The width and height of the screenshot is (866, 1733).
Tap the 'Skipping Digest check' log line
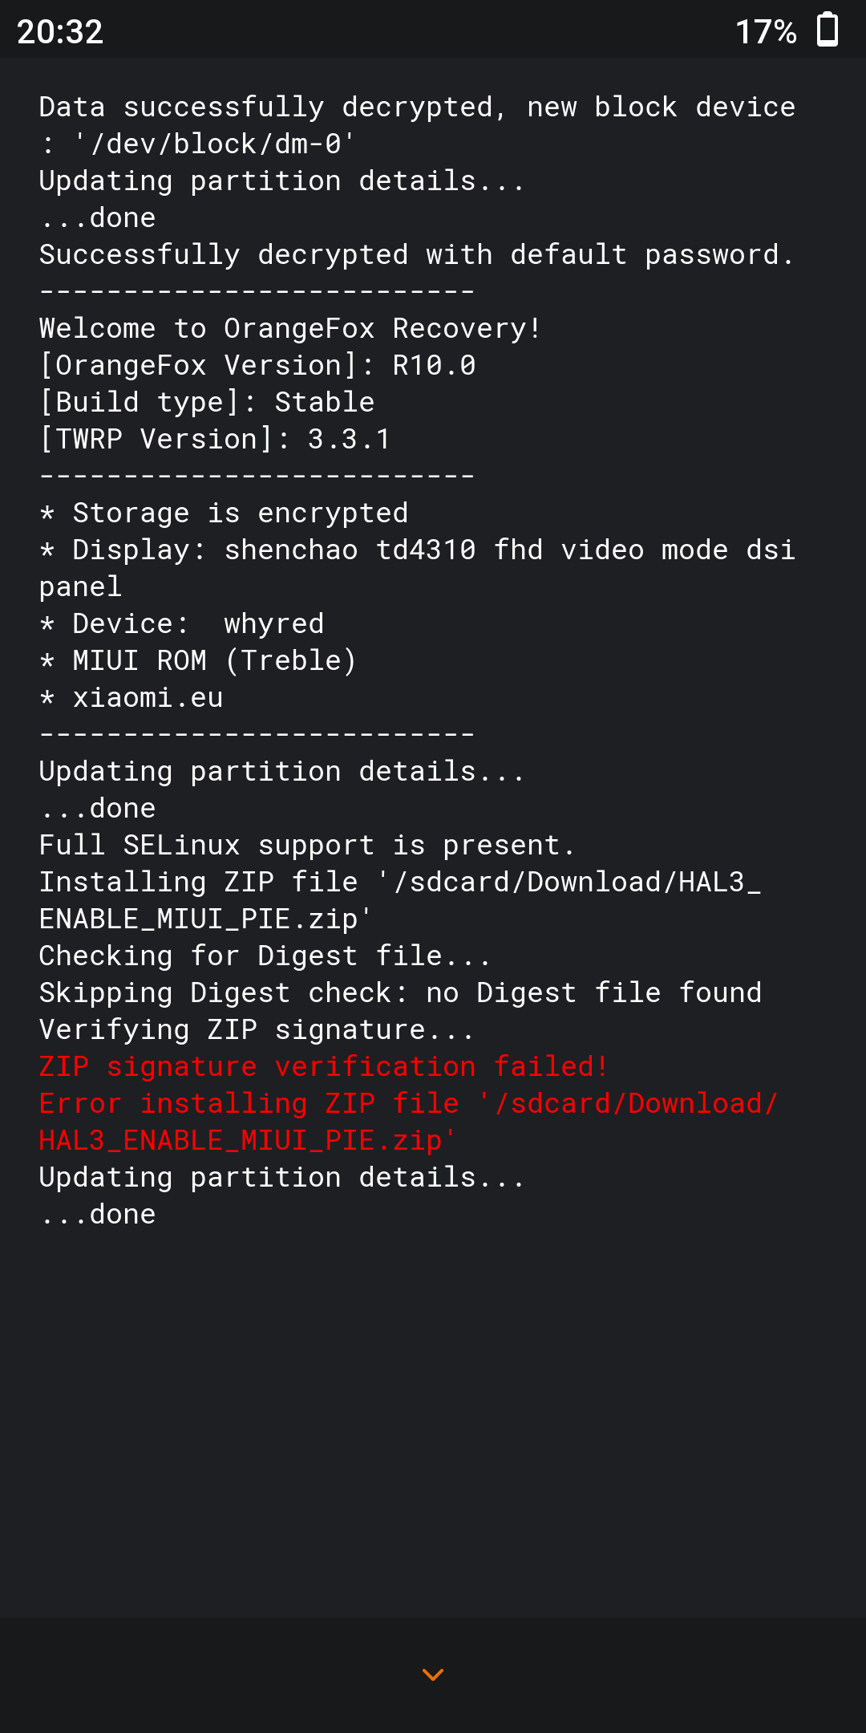click(400, 992)
